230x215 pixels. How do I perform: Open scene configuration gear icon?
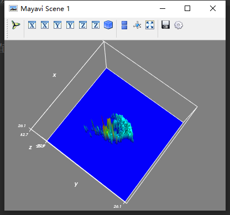pyautogui.click(x=179, y=25)
